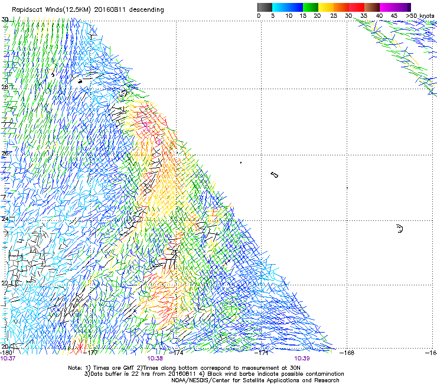Click the longitude label '-174'
The image size is (437, 384).
(x=177, y=353)
